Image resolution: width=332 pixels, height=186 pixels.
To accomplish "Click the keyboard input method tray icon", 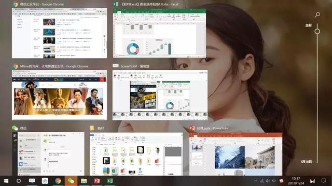I will [274, 181].
